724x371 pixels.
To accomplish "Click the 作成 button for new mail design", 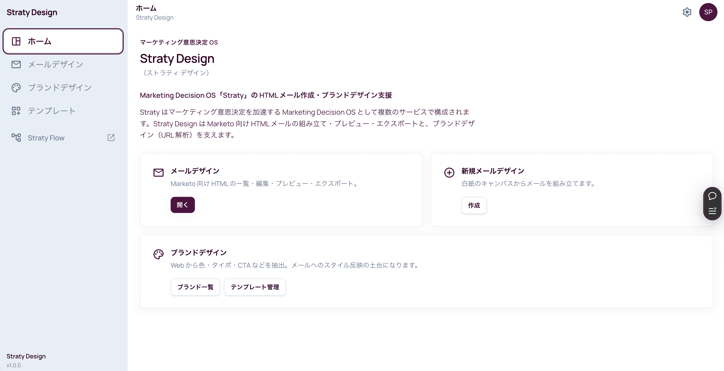I will pyautogui.click(x=474, y=205).
